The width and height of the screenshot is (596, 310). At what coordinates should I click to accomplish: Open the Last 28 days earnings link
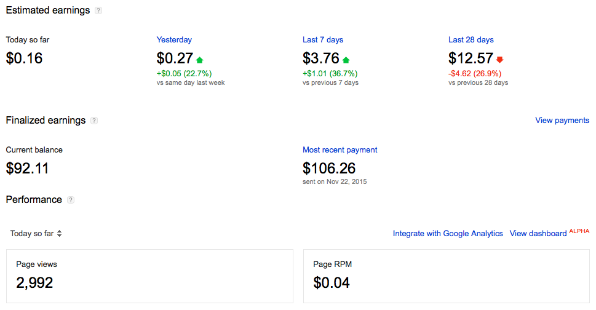click(x=471, y=40)
